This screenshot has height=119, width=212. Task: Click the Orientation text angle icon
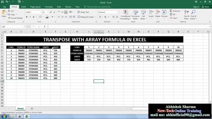click(71, 12)
